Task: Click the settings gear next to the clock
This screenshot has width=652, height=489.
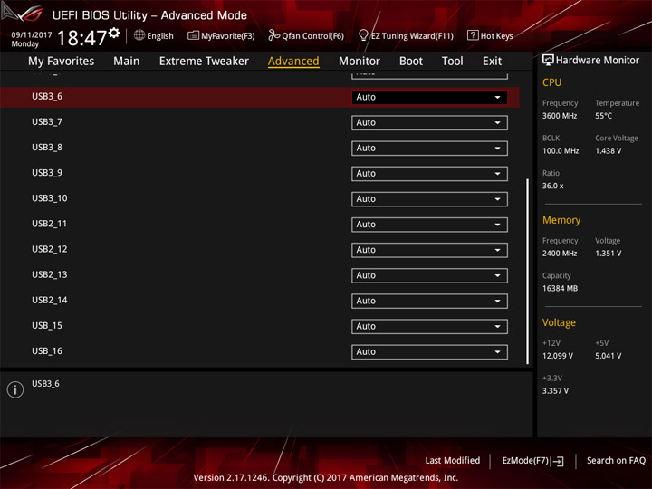Action: [x=114, y=33]
